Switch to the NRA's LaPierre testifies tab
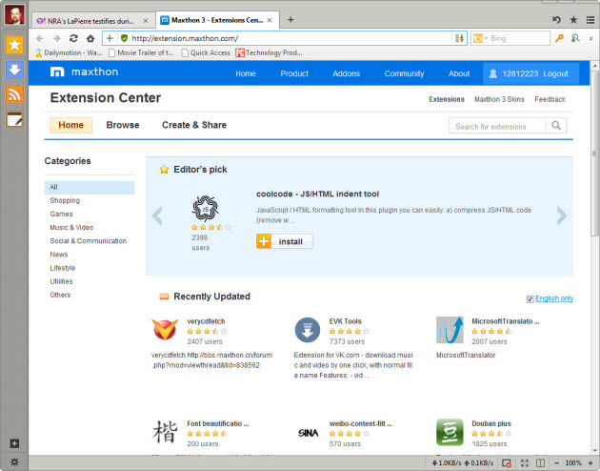Viewport: 600px width, 471px height. click(90, 19)
